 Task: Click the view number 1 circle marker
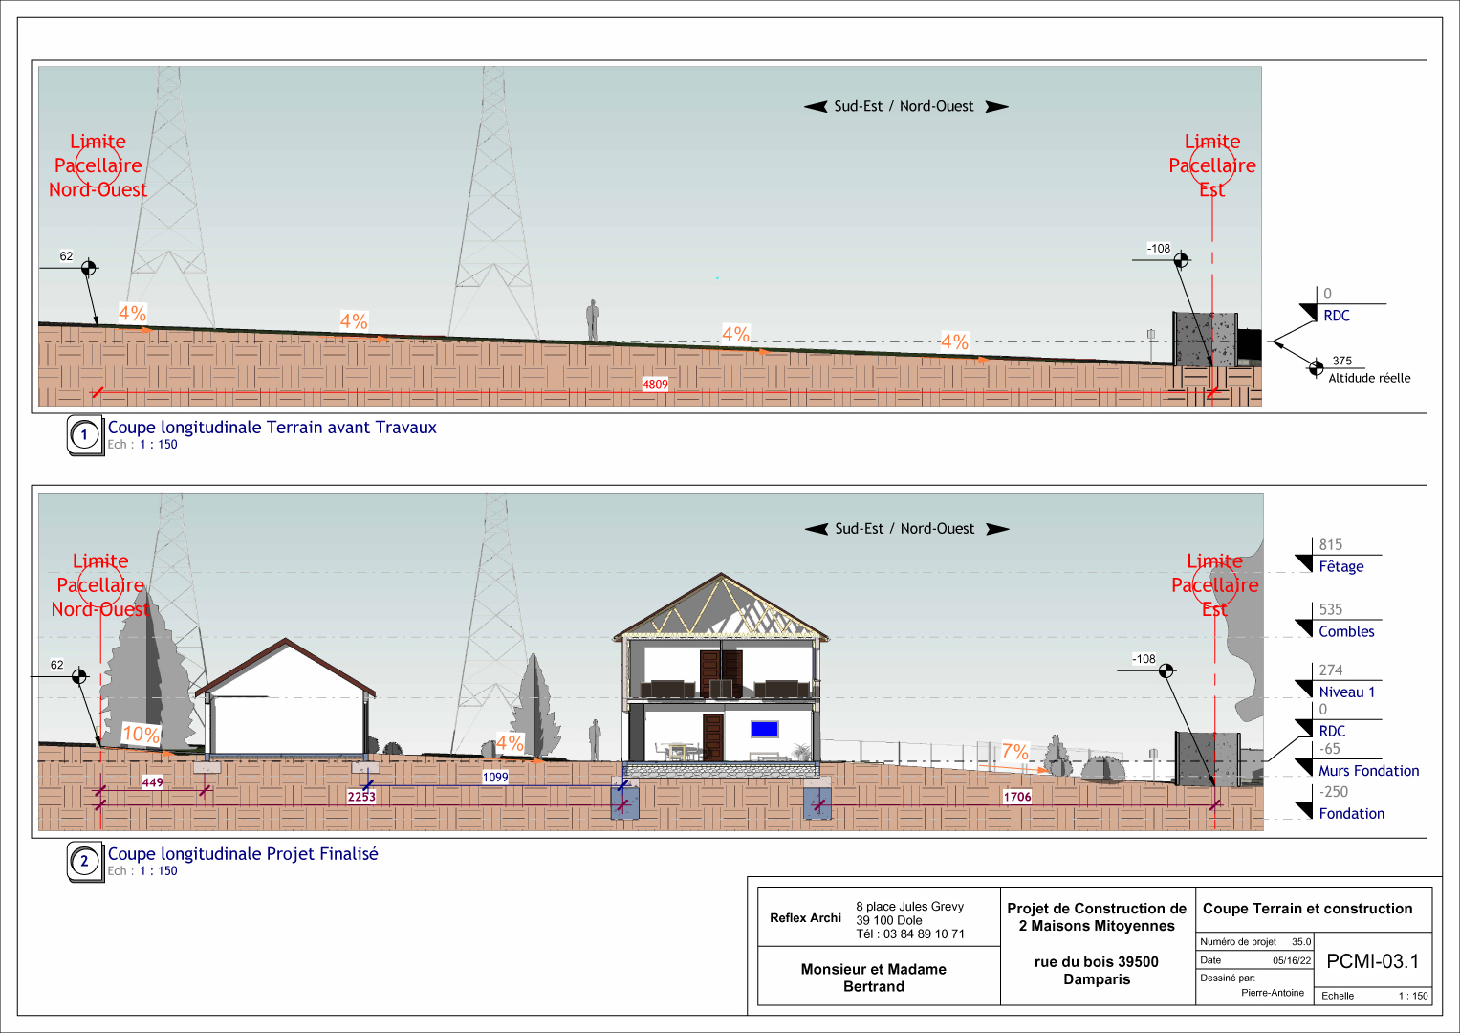(84, 435)
